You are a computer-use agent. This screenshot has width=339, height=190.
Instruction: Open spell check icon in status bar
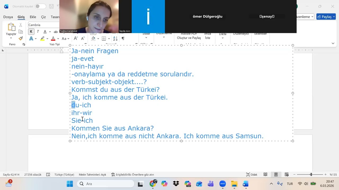click(48, 174)
